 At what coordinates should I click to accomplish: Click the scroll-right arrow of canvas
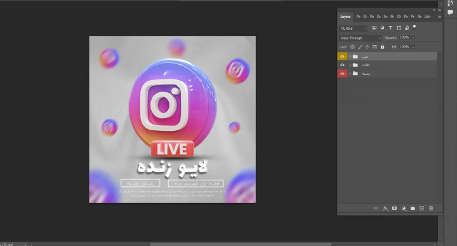coord(435,245)
